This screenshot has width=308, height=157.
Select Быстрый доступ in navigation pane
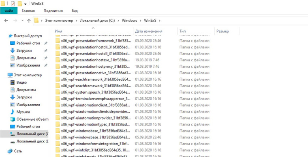[28, 36]
